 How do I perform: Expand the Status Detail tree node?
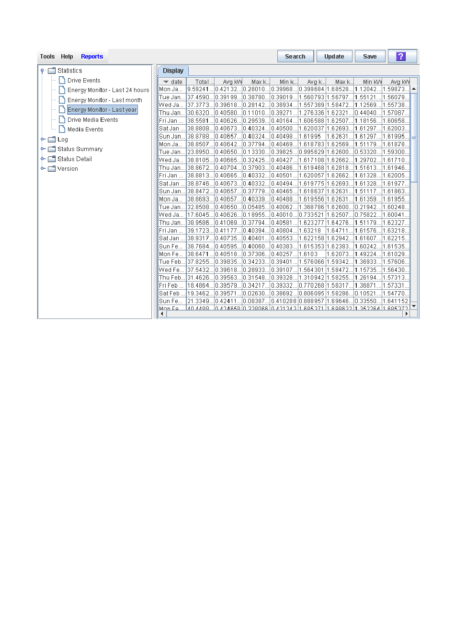click(43, 159)
